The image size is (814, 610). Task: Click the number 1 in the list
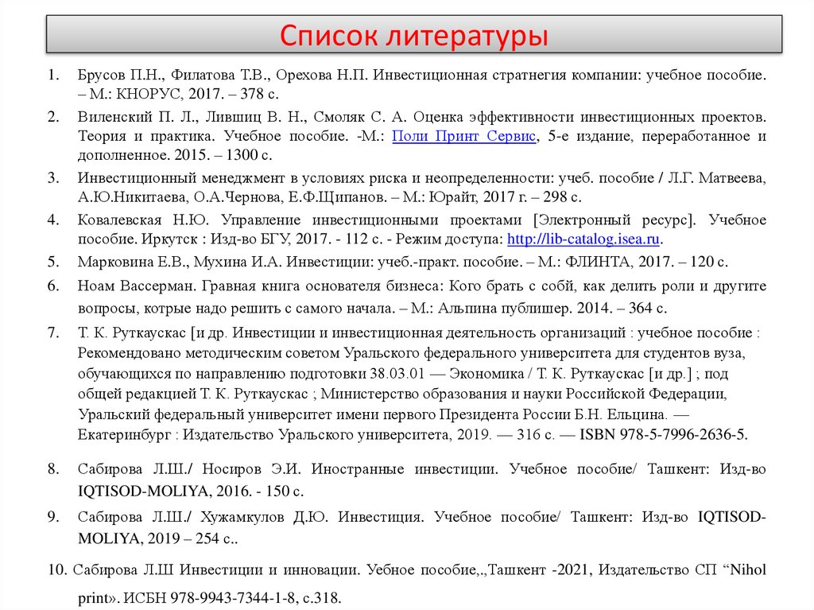[x=51, y=73]
